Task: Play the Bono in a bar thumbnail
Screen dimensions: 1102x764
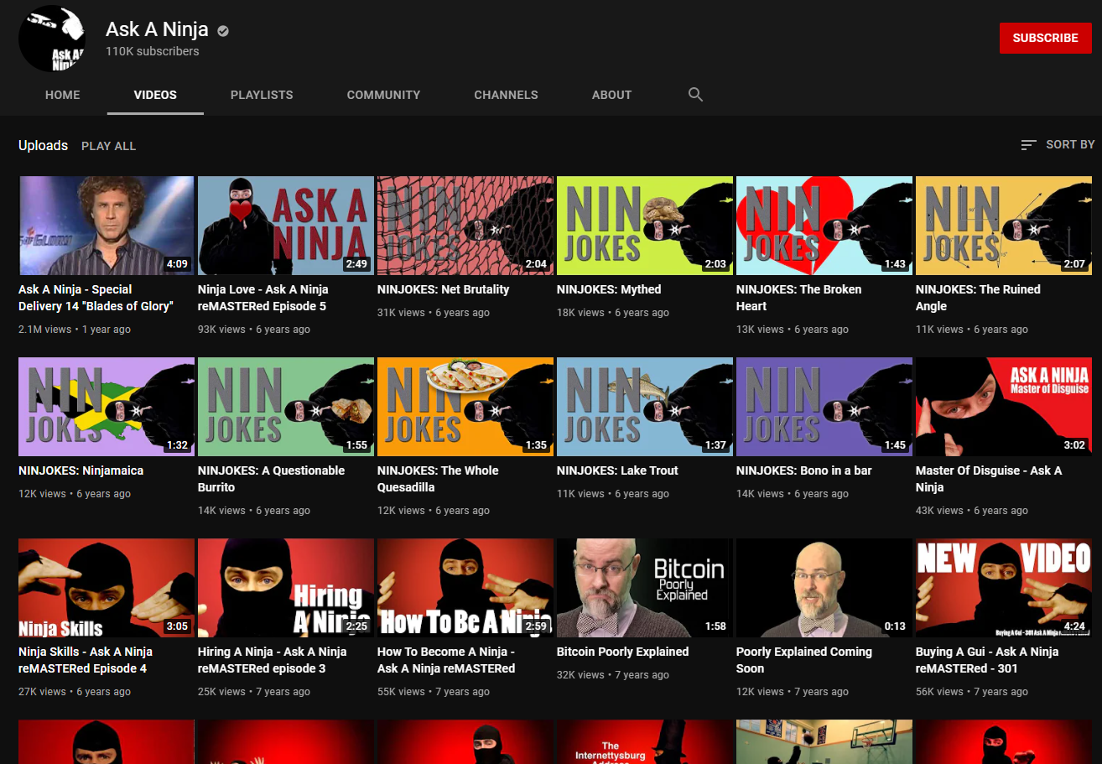Action: point(824,407)
